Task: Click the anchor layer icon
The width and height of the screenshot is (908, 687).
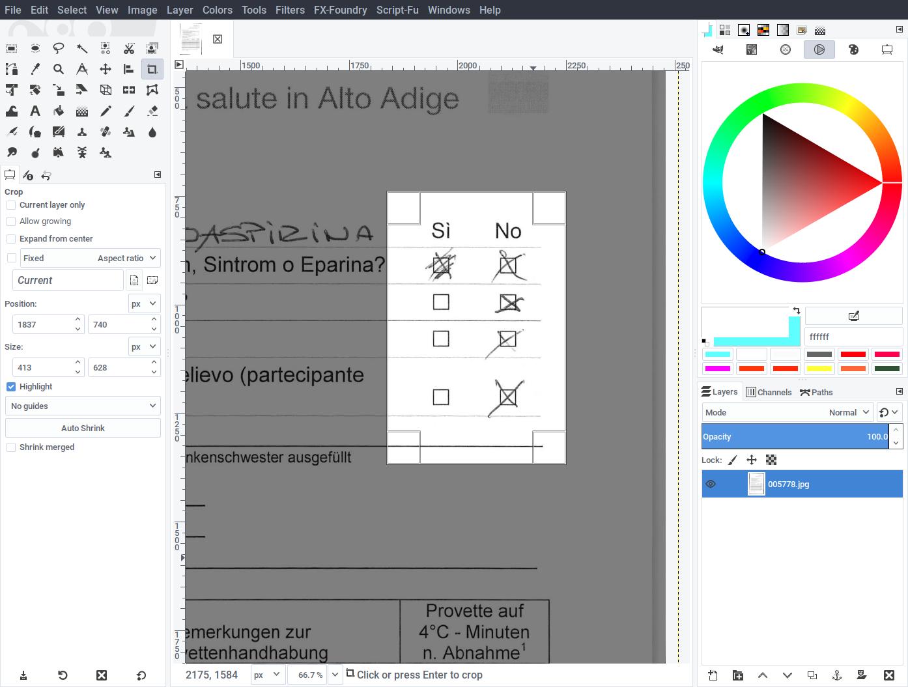Action: click(x=837, y=675)
